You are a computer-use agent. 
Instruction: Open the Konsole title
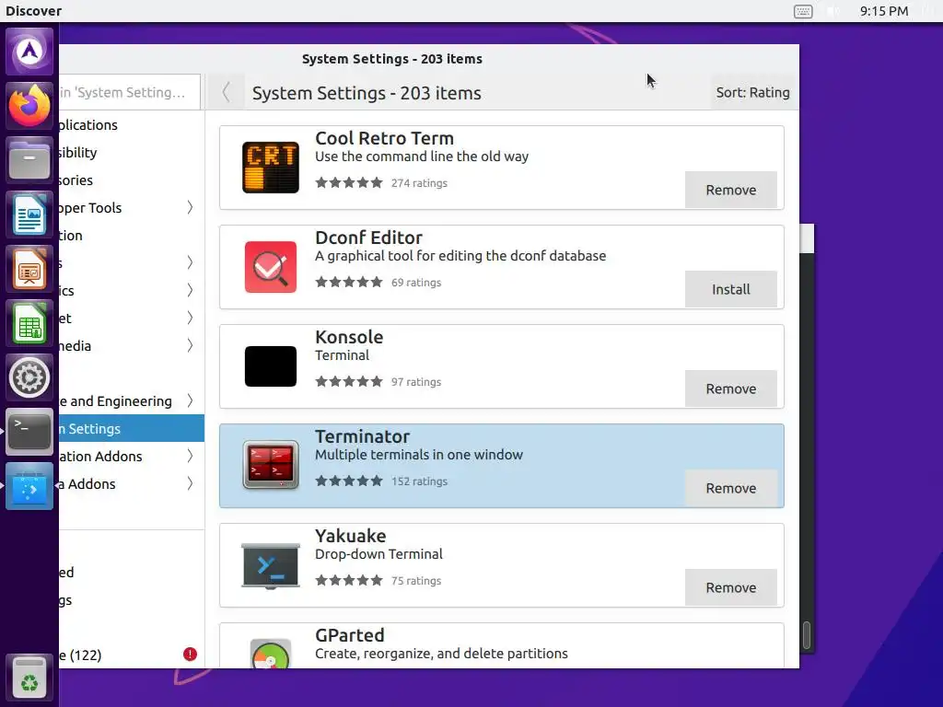point(349,337)
